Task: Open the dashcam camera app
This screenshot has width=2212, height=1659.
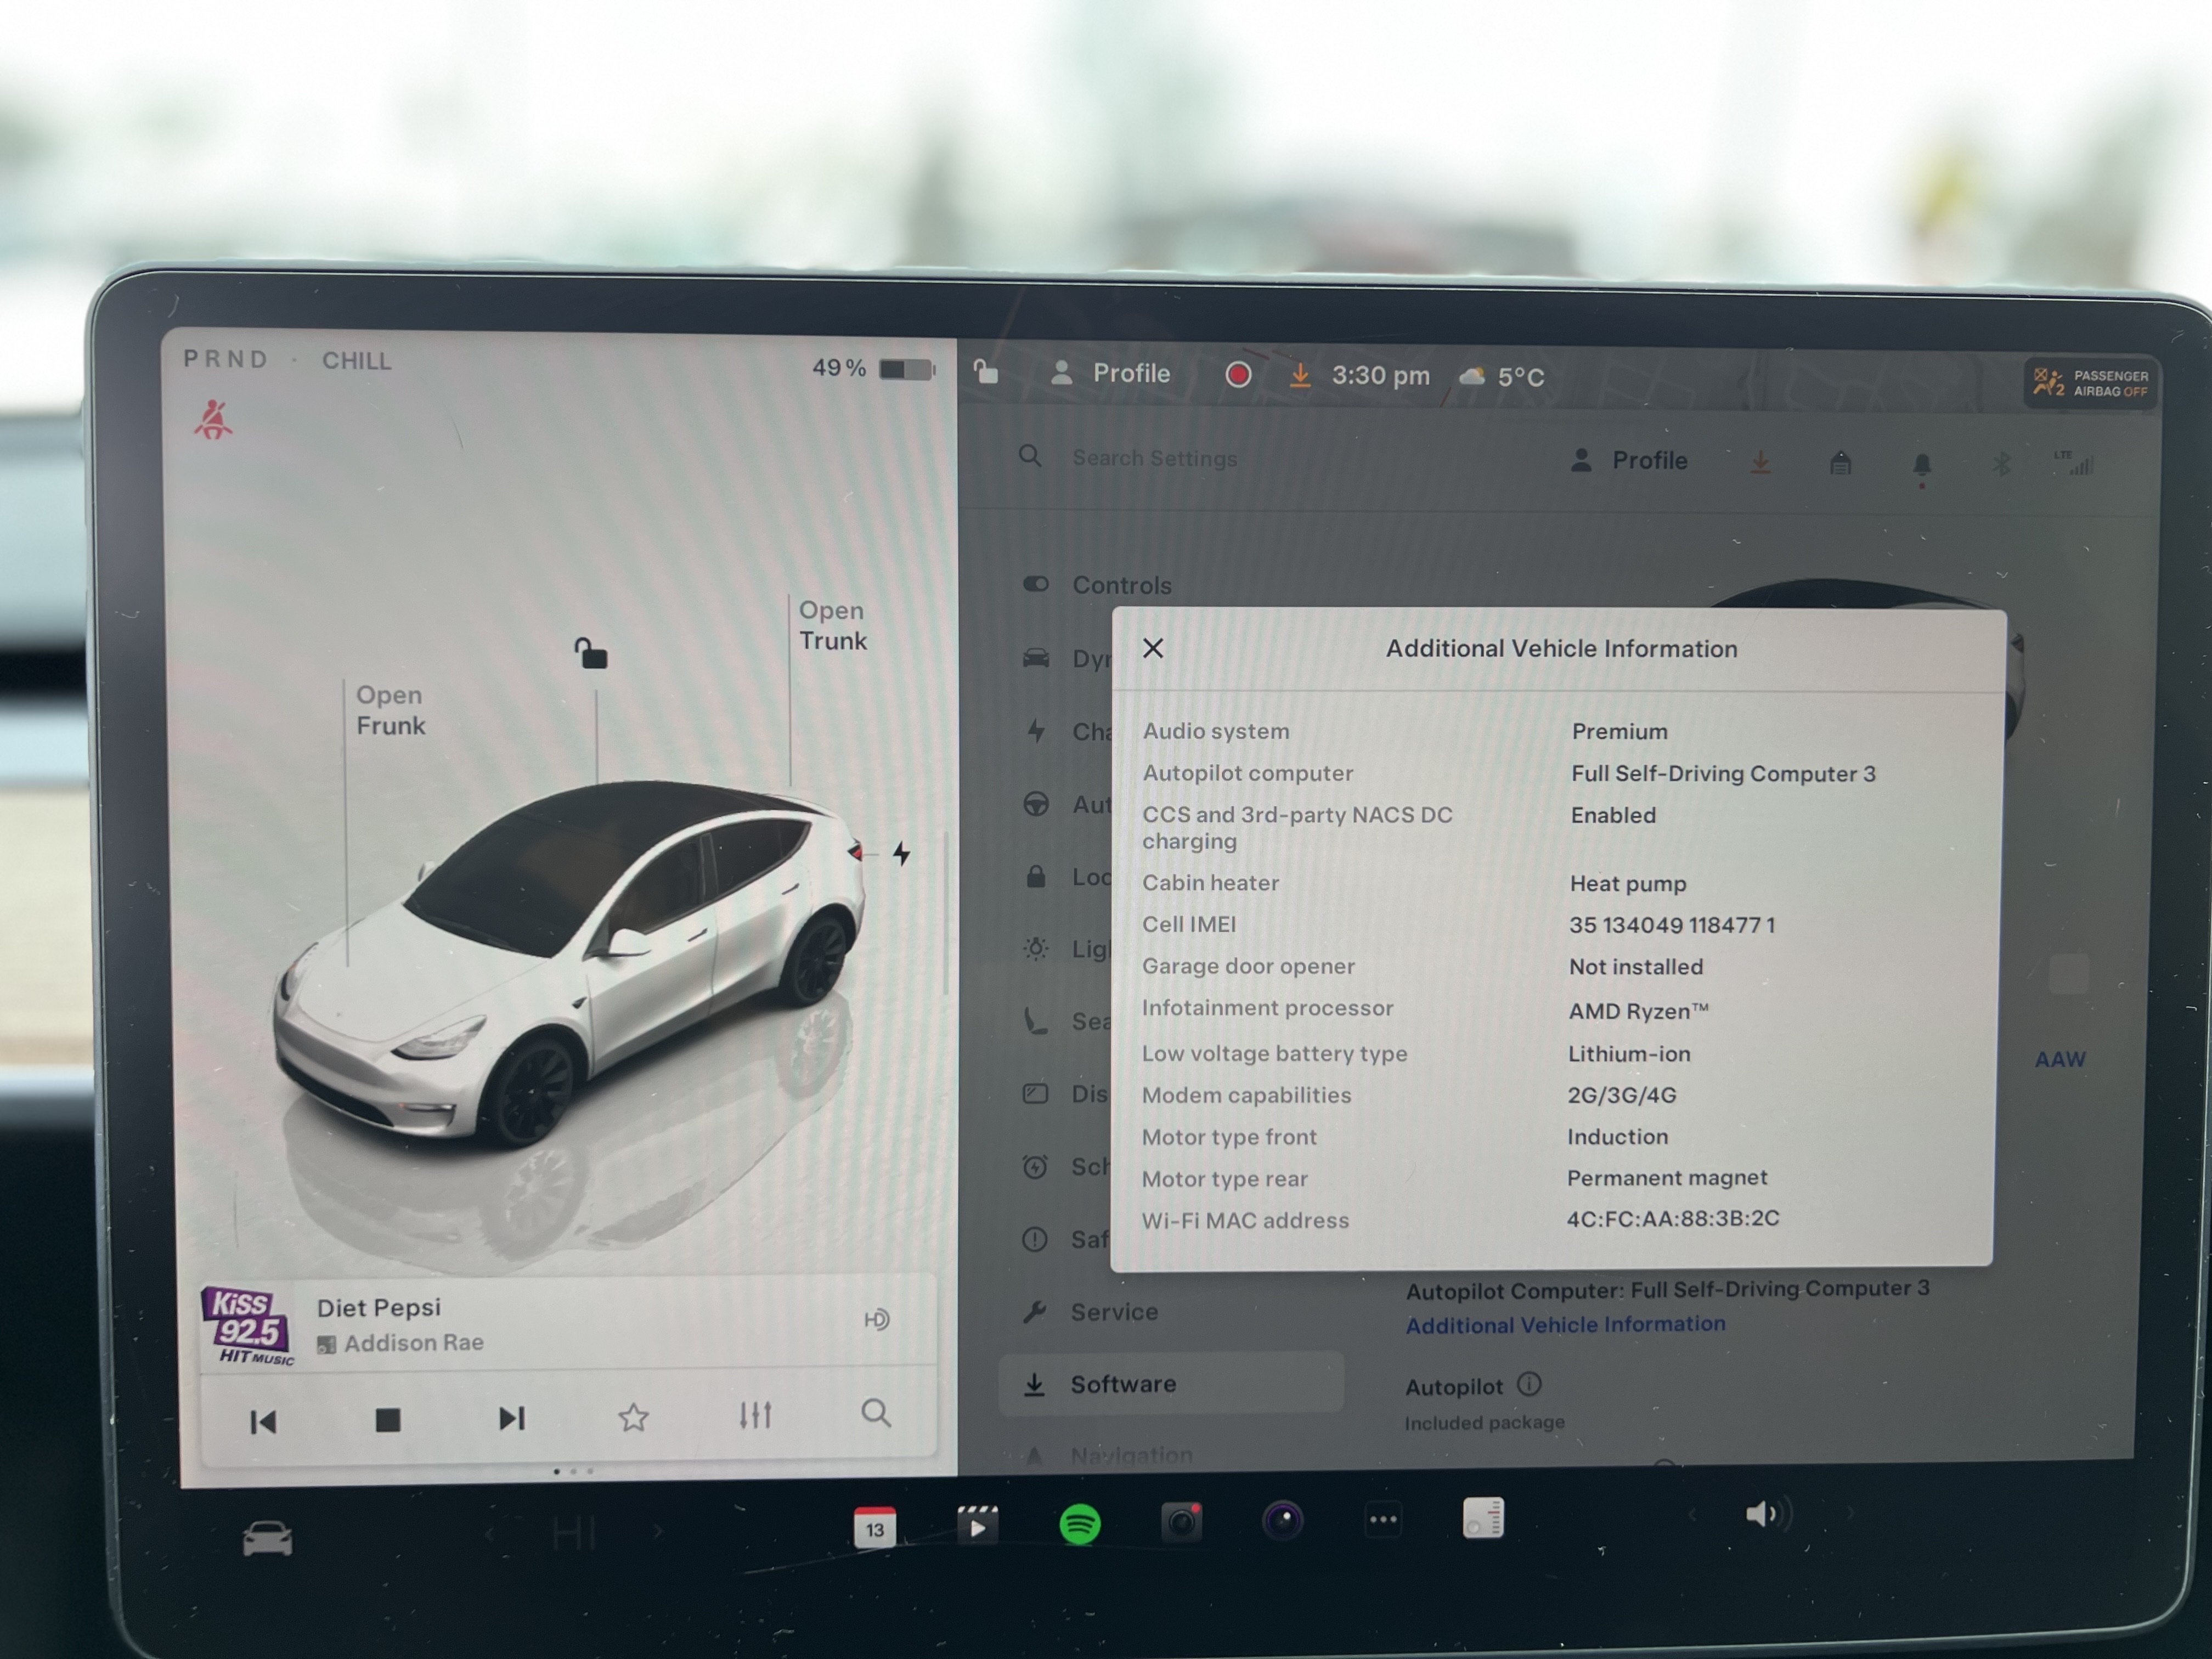Action: pyautogui.click(x=1181, y=1522)
